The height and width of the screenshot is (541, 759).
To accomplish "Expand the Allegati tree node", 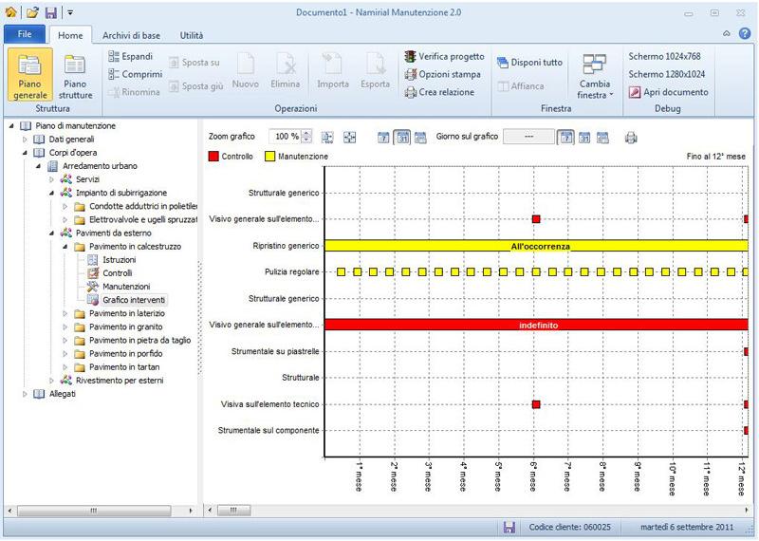I will pyautogui.click(x=27, y=394).
